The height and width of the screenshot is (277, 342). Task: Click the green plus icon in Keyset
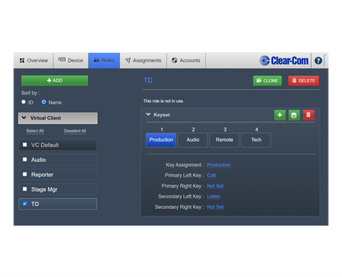coord(280,115)
